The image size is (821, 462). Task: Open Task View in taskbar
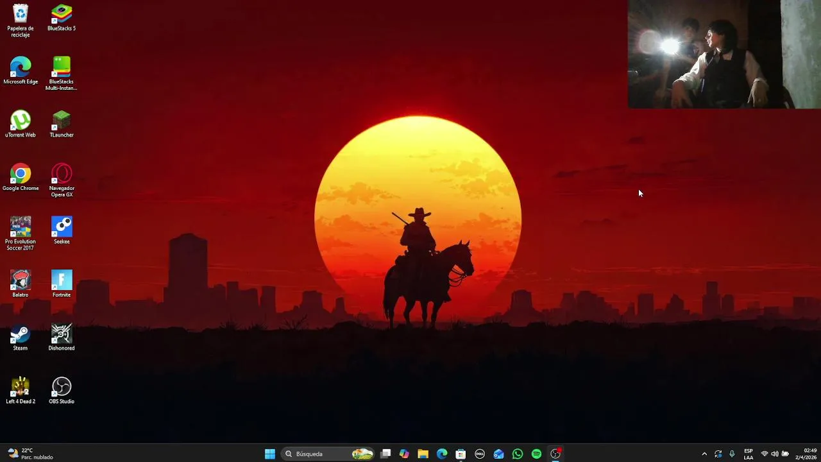[385, 454]
